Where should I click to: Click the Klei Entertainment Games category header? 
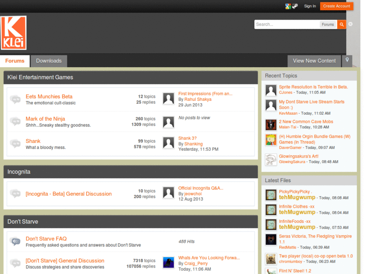[130, 77]
